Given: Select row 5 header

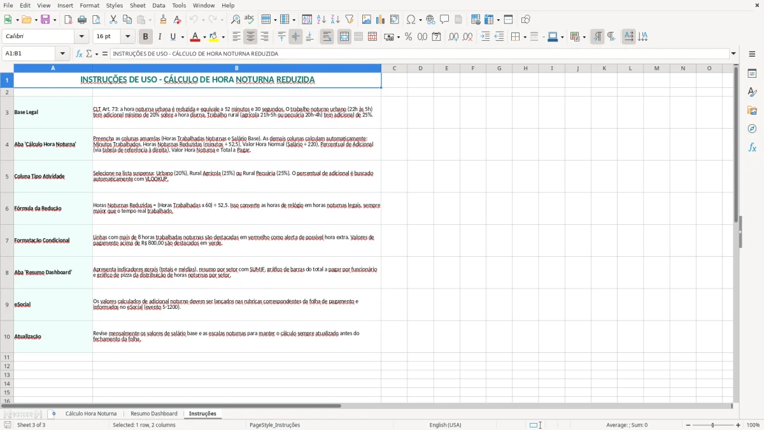Looking at the screenshot, I should click(7, 176).
